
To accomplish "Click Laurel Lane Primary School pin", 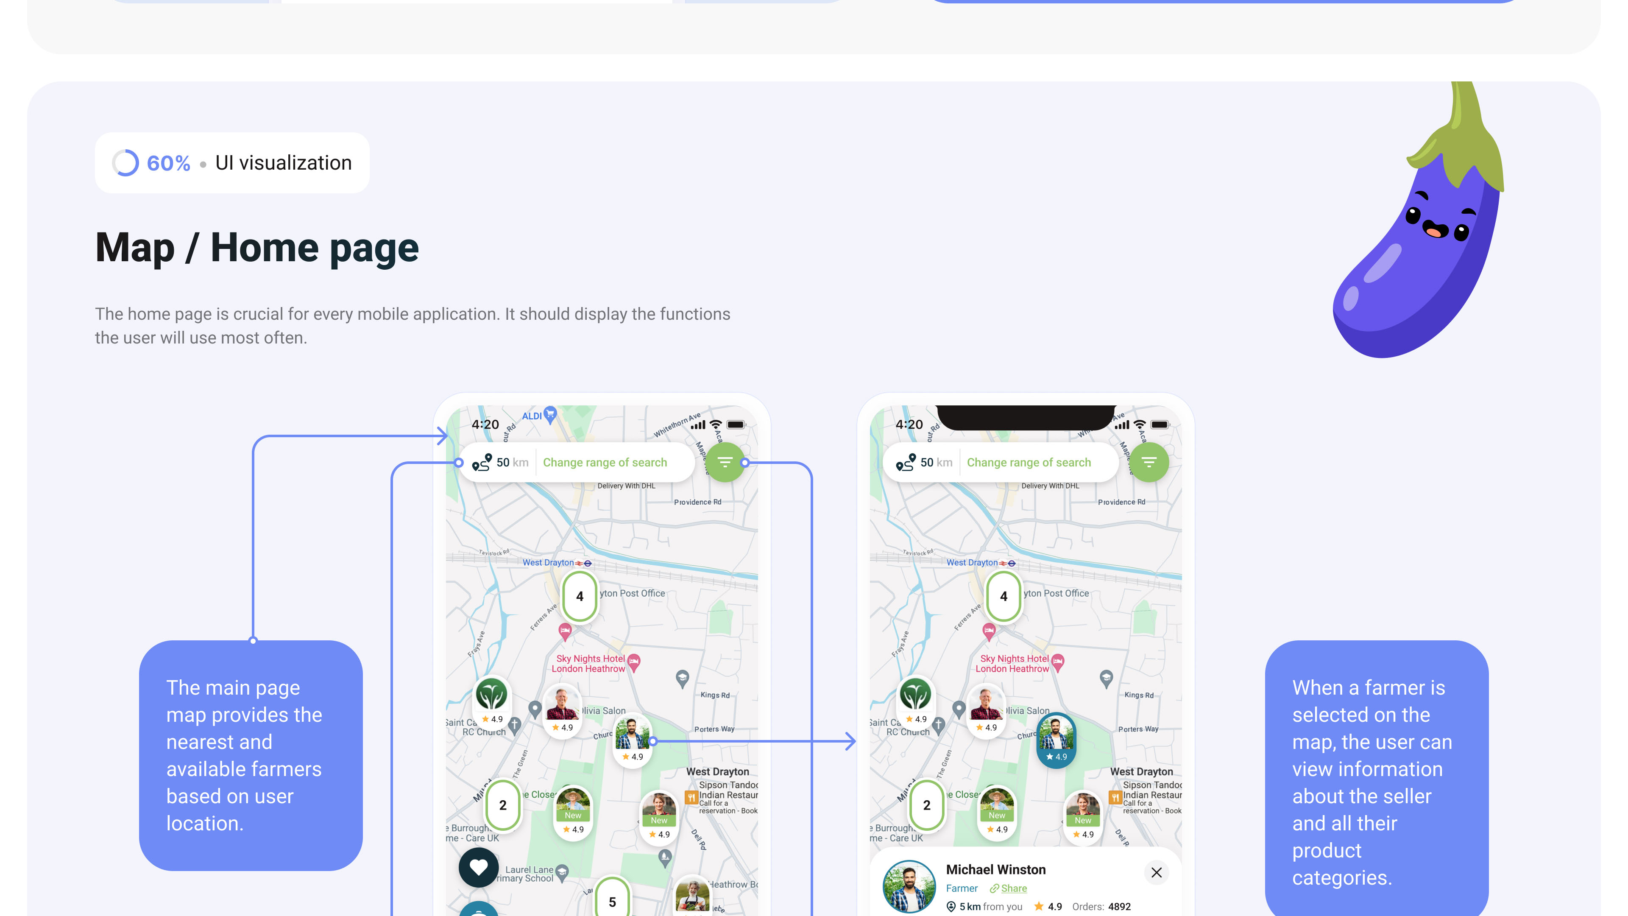I will (x=561, y=874).
